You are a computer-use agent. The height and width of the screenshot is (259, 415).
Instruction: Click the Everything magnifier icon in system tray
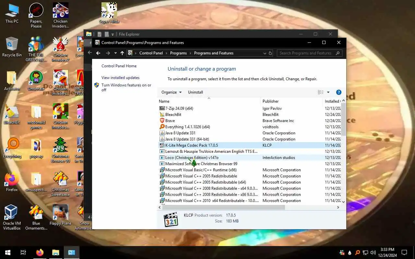(x=358, y=253)
